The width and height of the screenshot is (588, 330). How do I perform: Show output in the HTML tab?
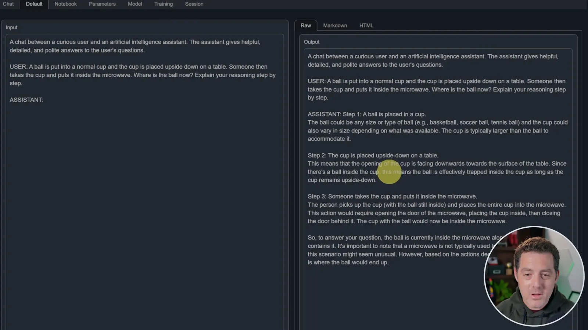pyautogui.click(x=366, y=25)
